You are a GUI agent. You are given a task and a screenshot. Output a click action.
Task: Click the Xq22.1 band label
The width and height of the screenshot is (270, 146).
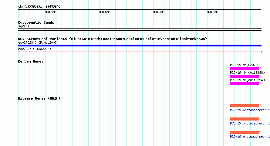point(24,26)
